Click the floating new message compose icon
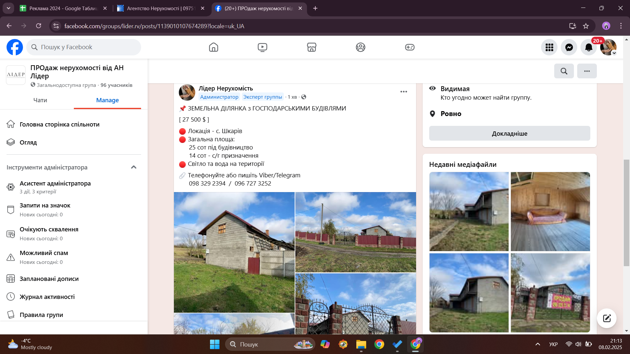This screenshot has width=630, height=354. (606, 318)
